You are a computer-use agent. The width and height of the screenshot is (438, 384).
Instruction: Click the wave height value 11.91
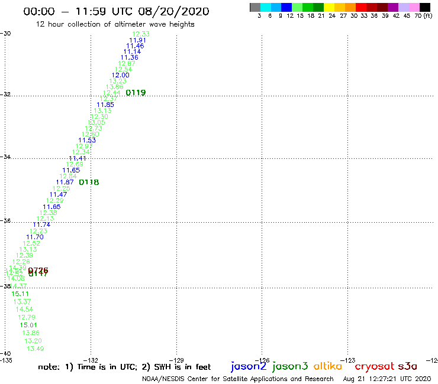click(x=137, y=40)
